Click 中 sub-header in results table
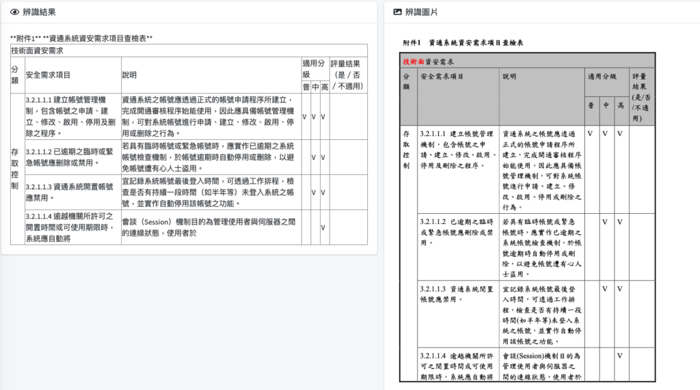The height and width of the screenshot is (390, 700). point(315,87)
